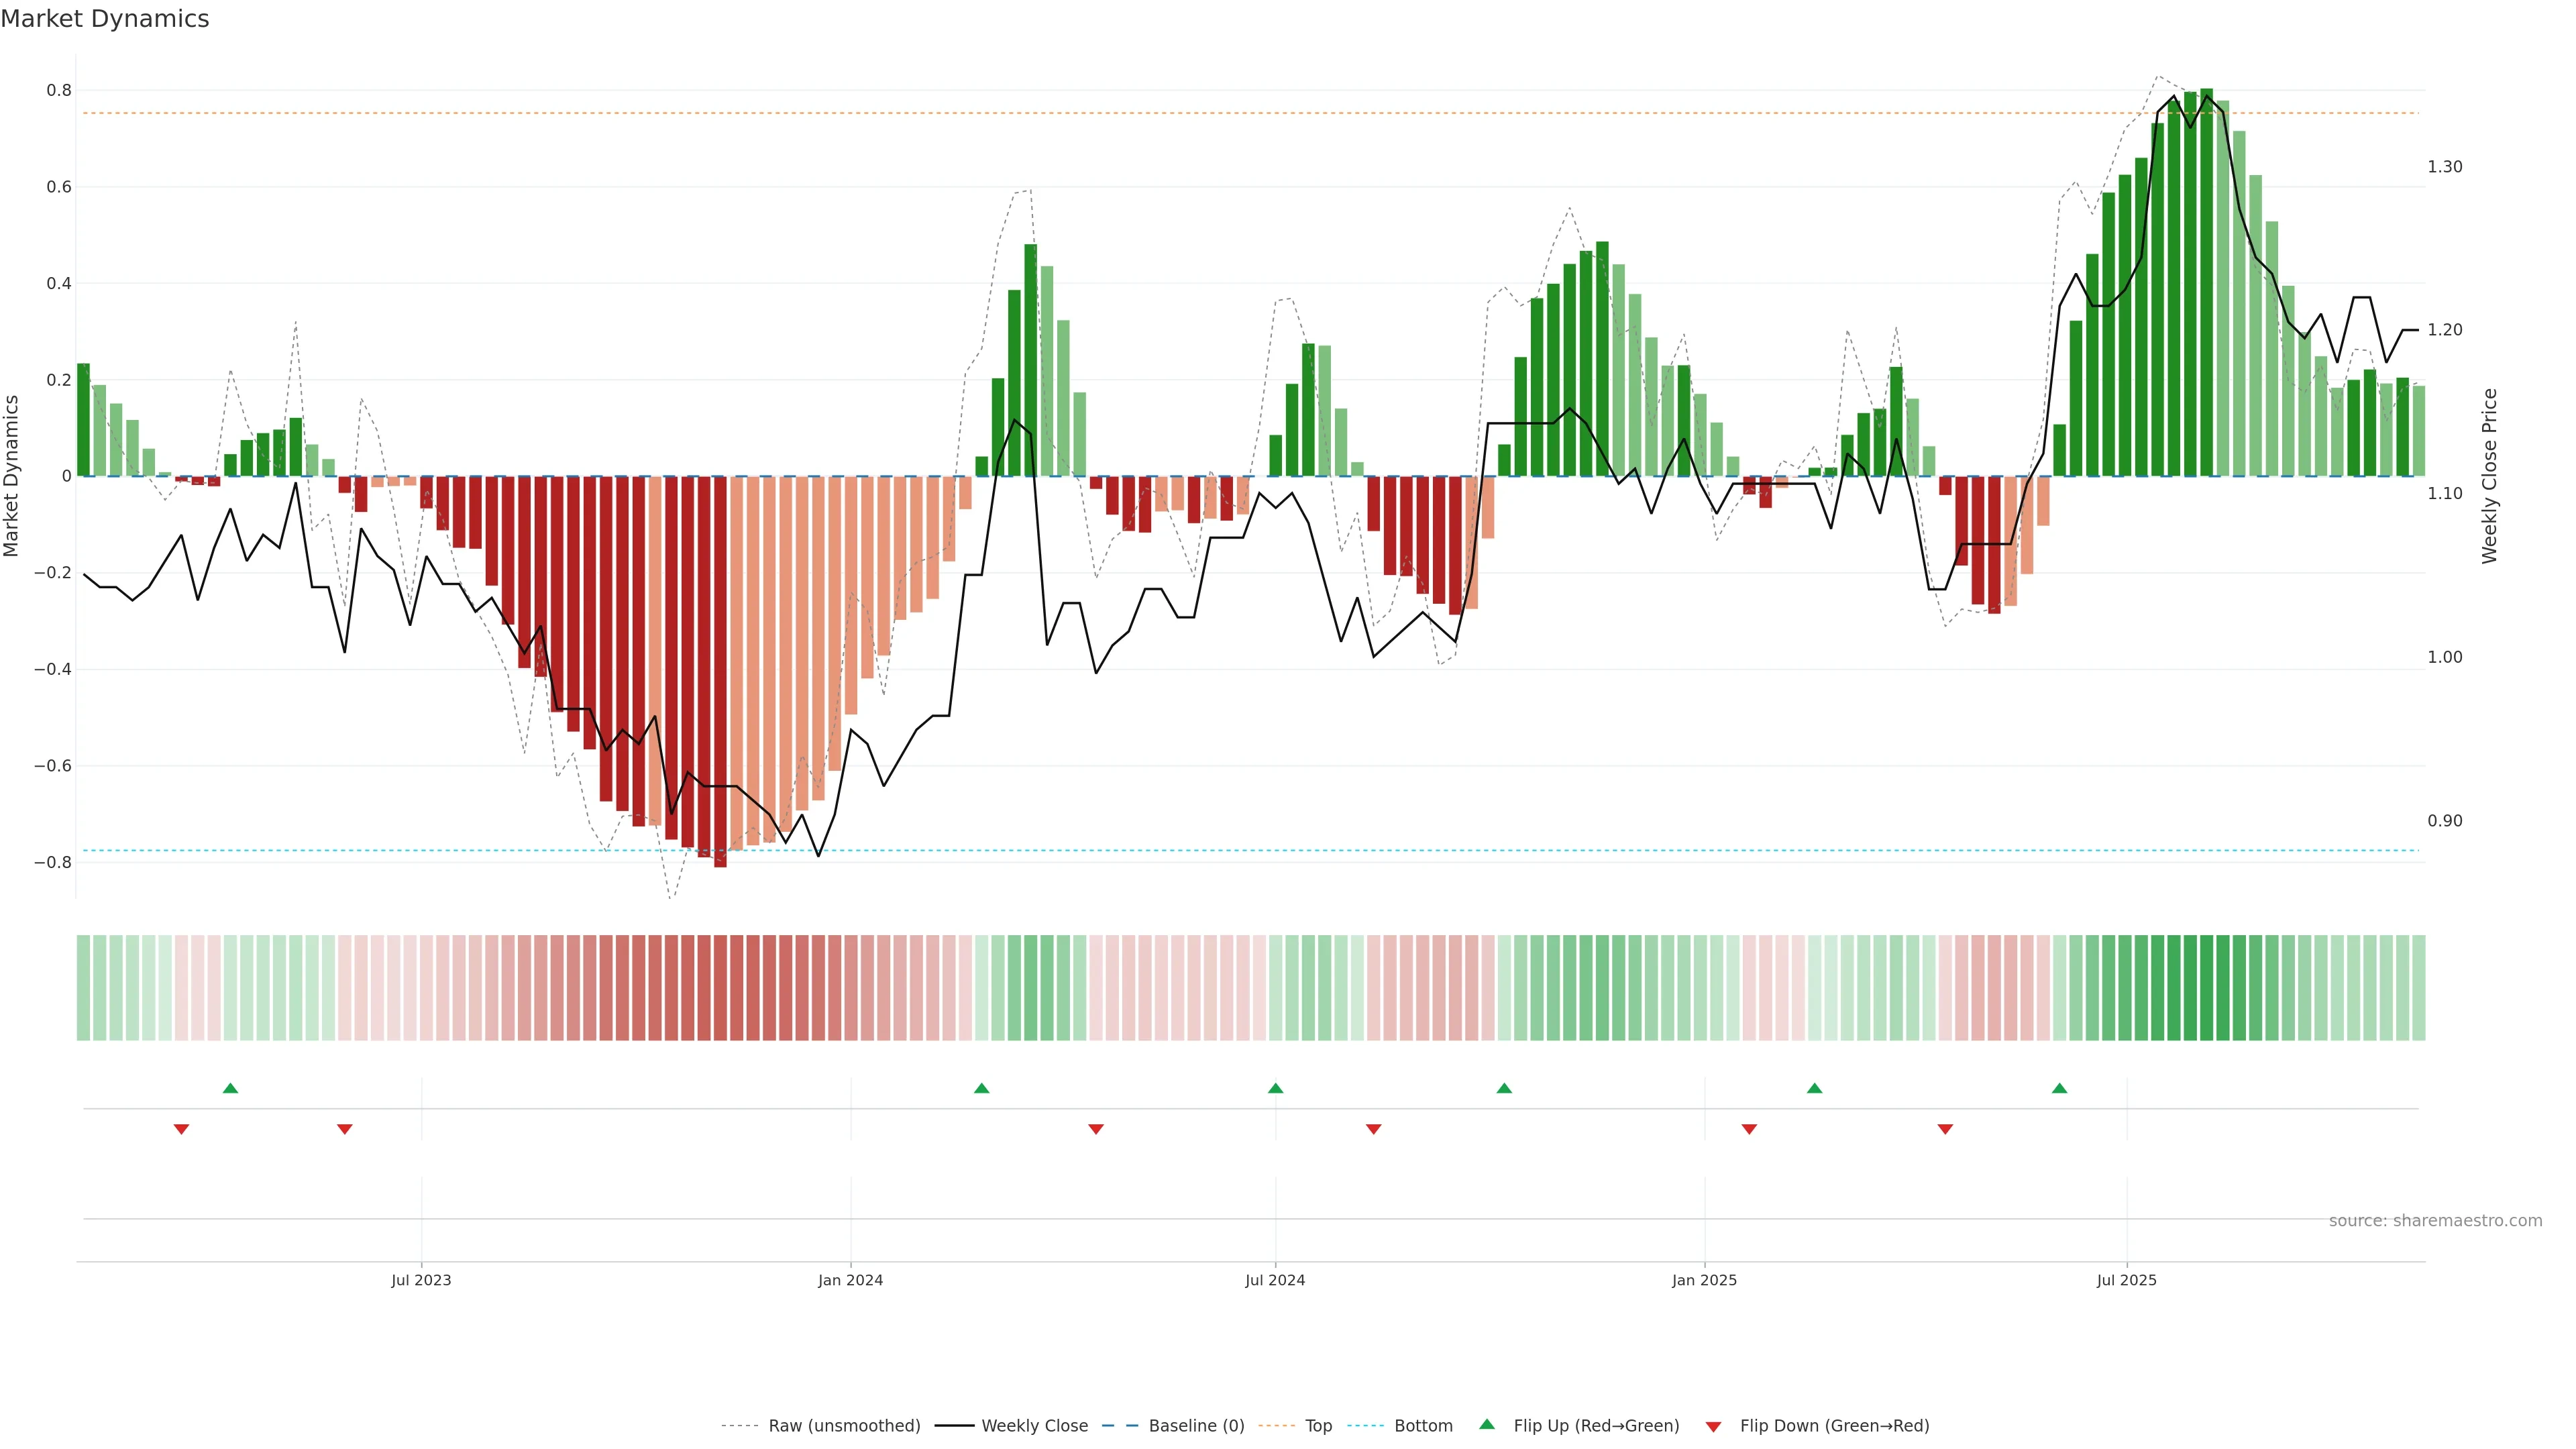Open the source: sharemaestro.com text
2576x1449 pixels.
(2435, 1221)
